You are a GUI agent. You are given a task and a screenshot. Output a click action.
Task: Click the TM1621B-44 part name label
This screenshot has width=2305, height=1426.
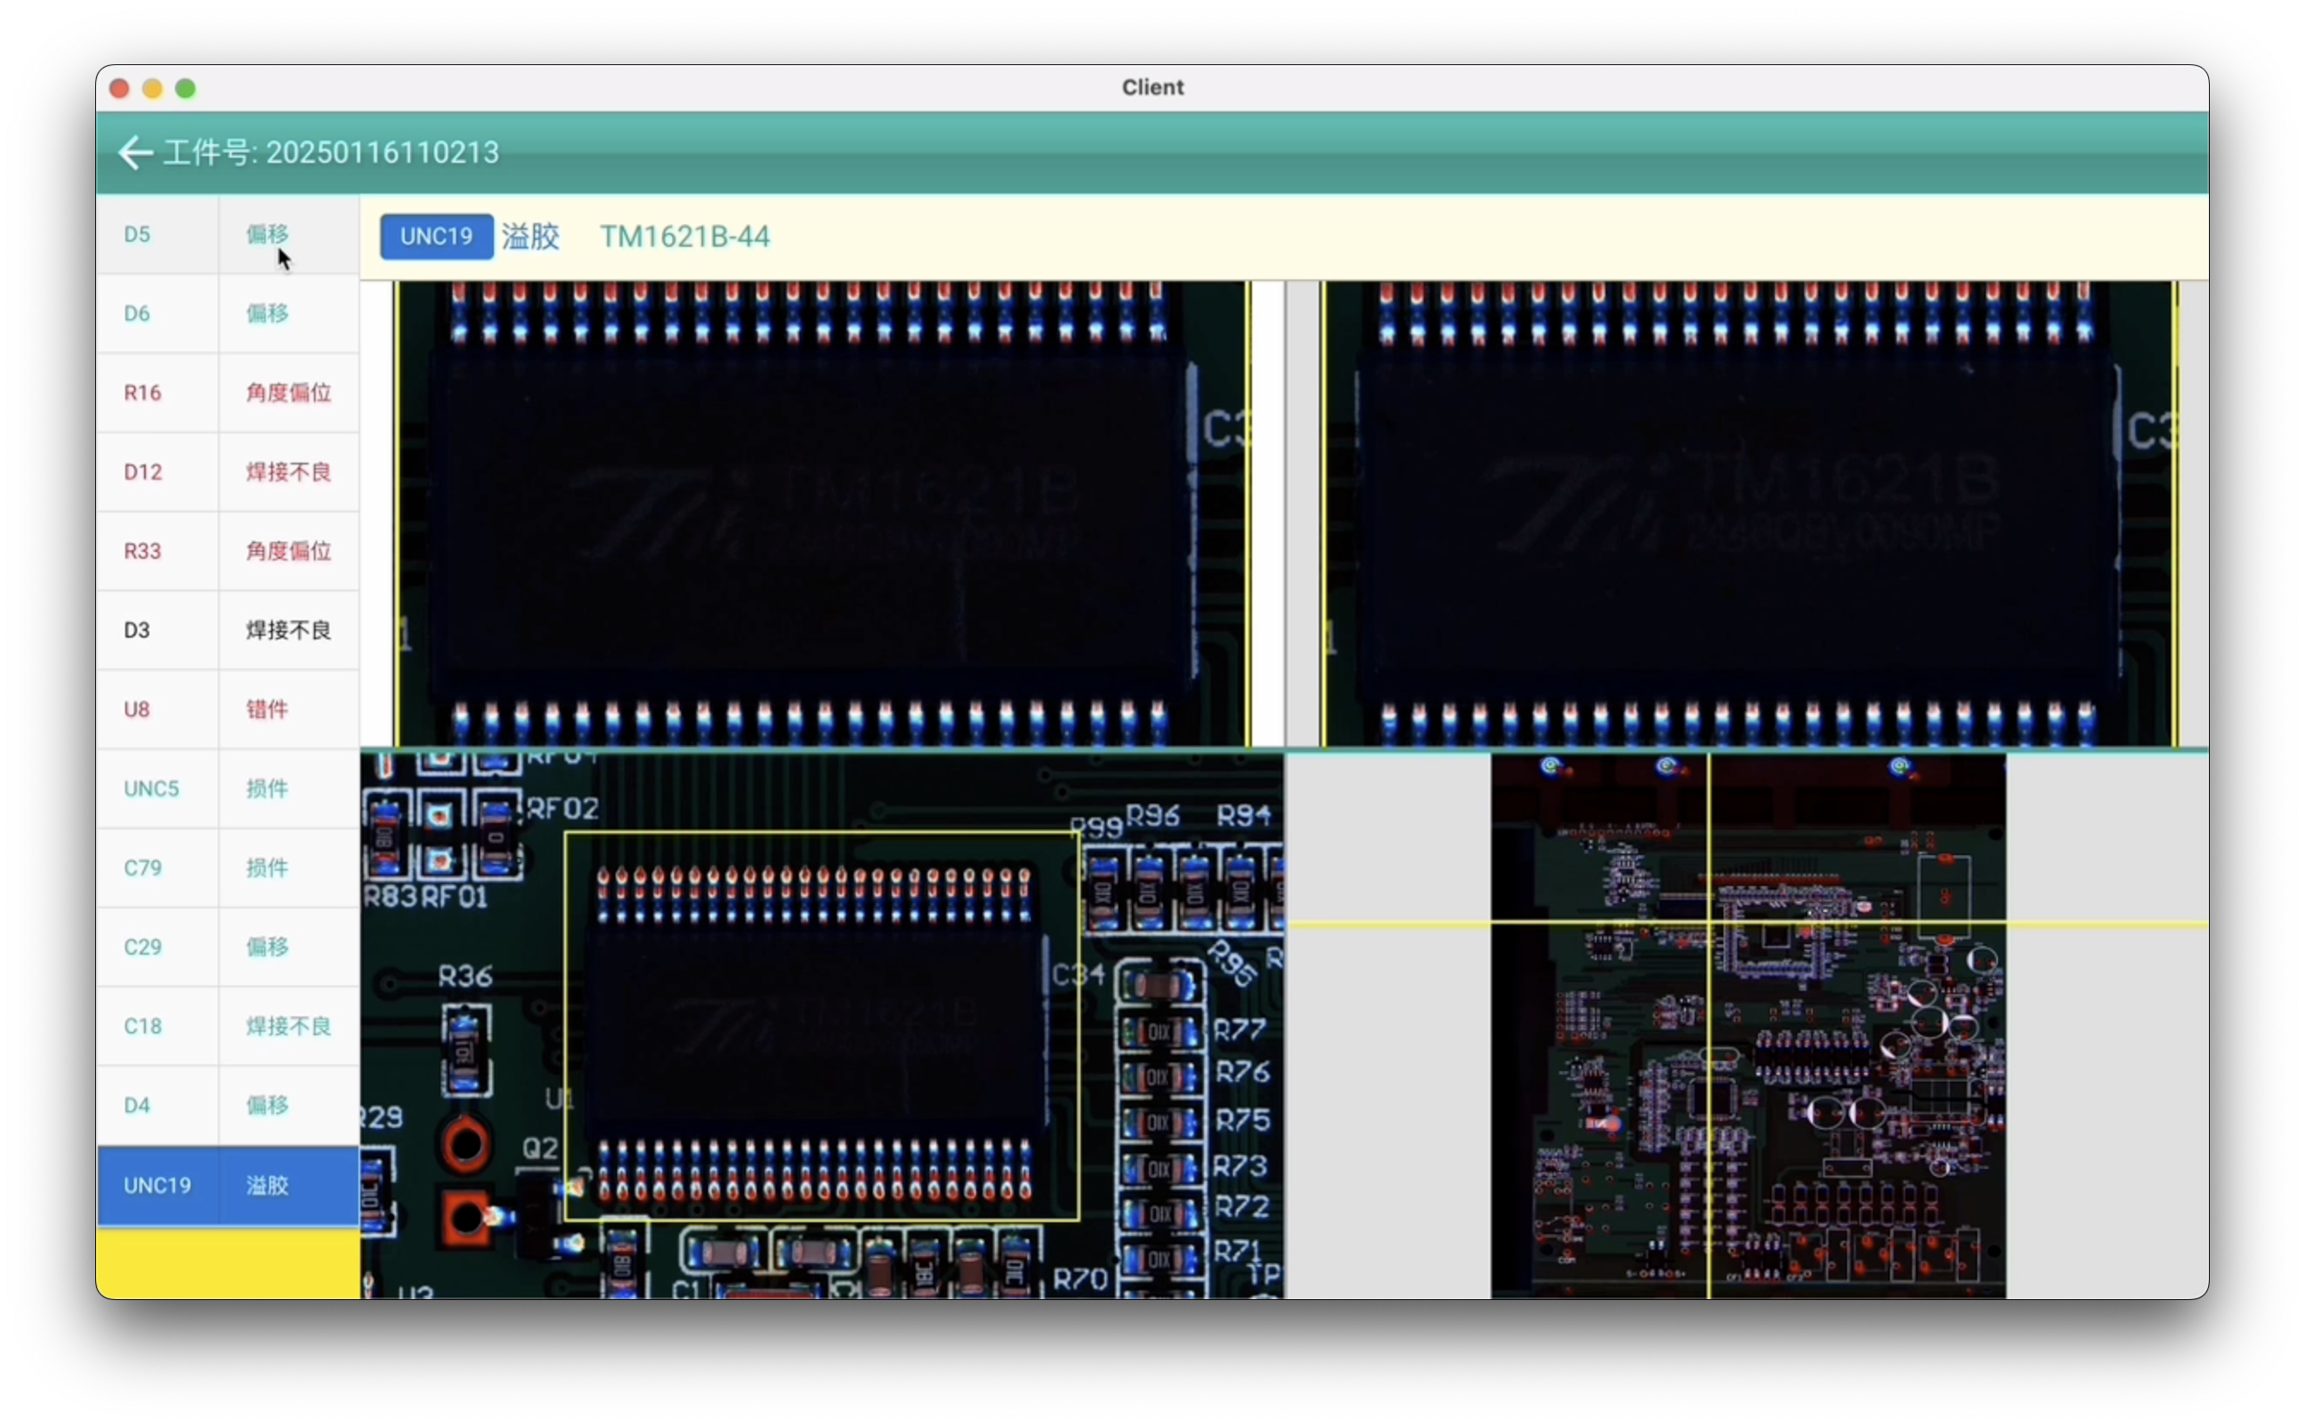pyautogui.click(x=684, y=237)
